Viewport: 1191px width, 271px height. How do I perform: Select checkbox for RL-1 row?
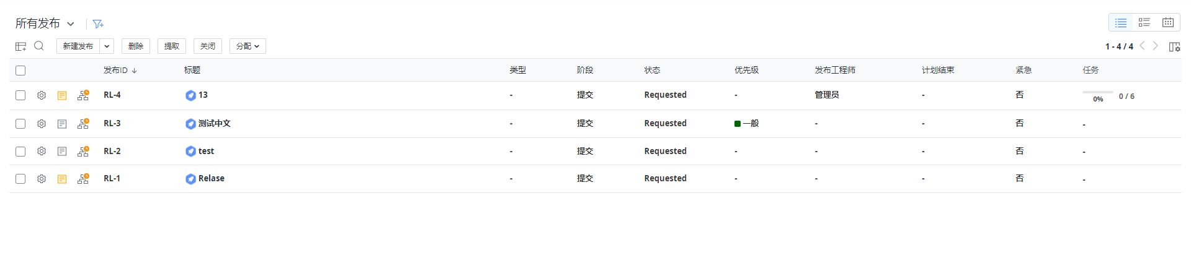coord(20,179)
